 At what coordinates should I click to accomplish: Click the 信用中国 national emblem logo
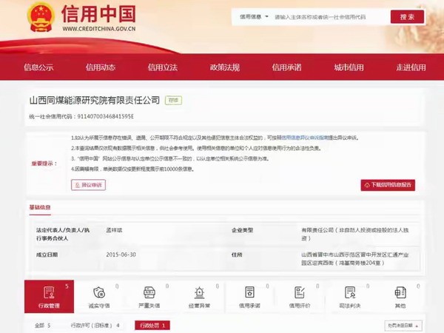(41, 17)
